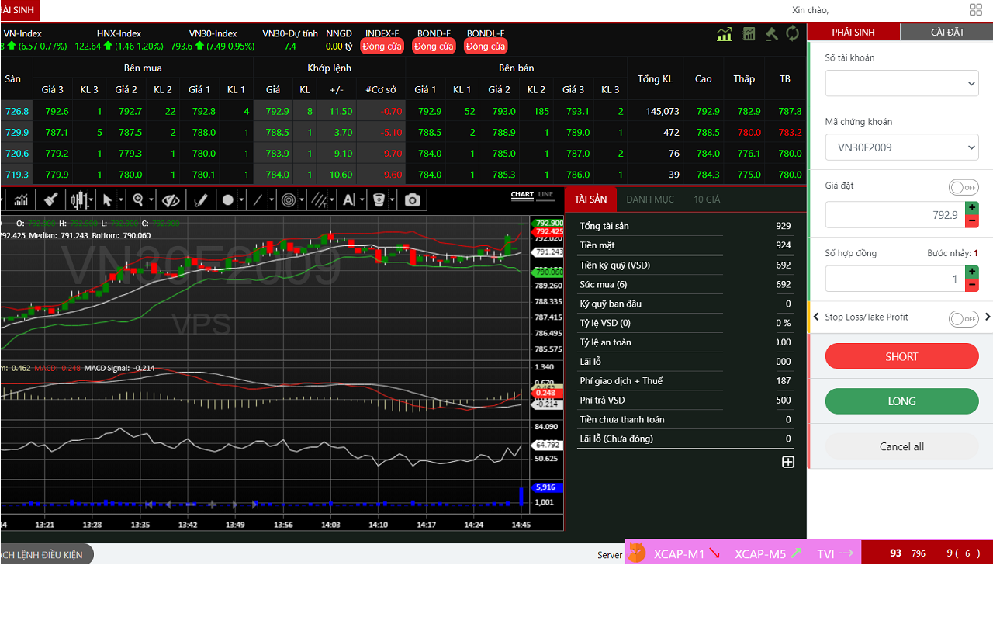The width and height of the screenshot is (993, 621).
Task: Decrease Số hợp đồng with red minus
Action: [x=971, y=285]
